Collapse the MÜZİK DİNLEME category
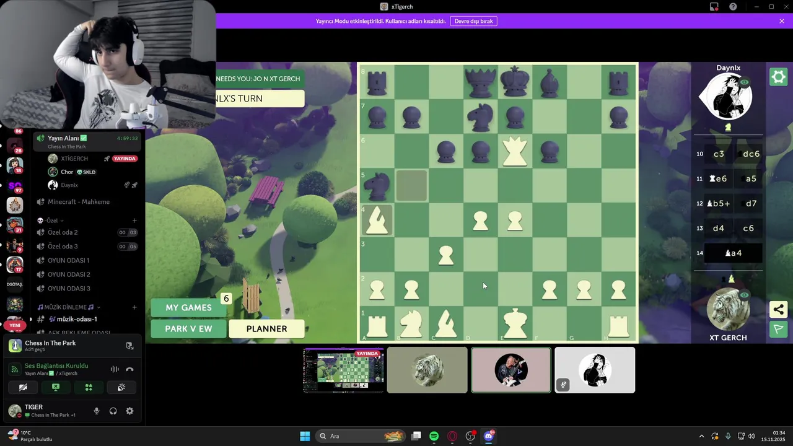This screenshot has width=793, height=446. [x=68, y=307]
